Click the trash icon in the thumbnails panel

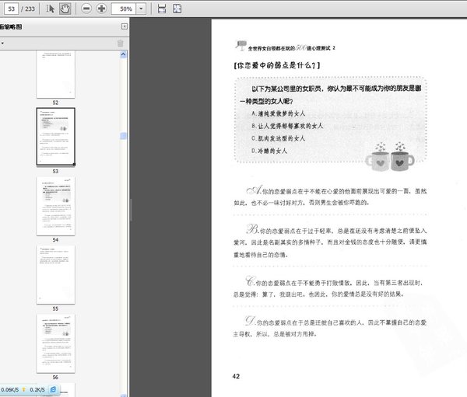coord(121,44)
